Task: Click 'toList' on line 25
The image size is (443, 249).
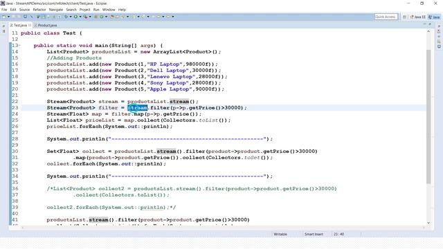Action: coord(208,120)
